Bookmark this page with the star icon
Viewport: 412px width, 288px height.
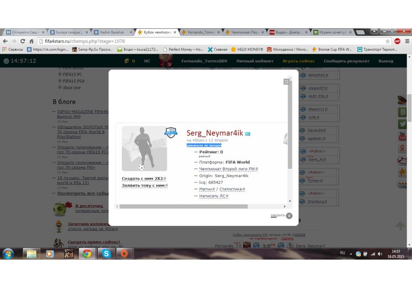click(x=387, y=41)
